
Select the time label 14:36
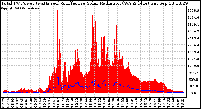tap(118, 103)
